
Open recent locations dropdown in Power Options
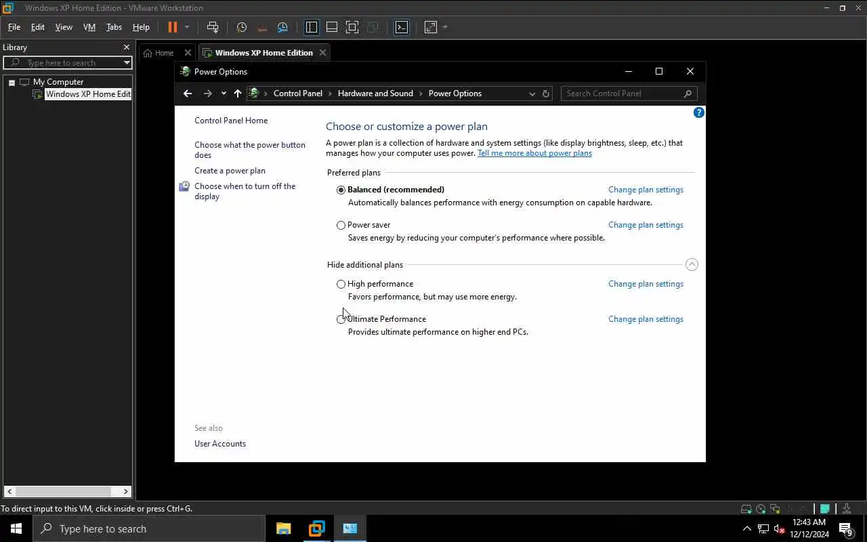(224, 93)
